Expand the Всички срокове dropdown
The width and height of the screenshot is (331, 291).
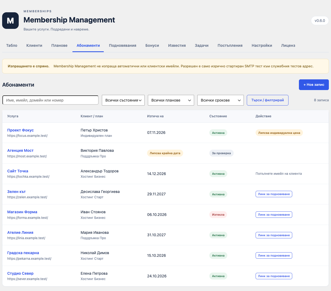point(221,100)
